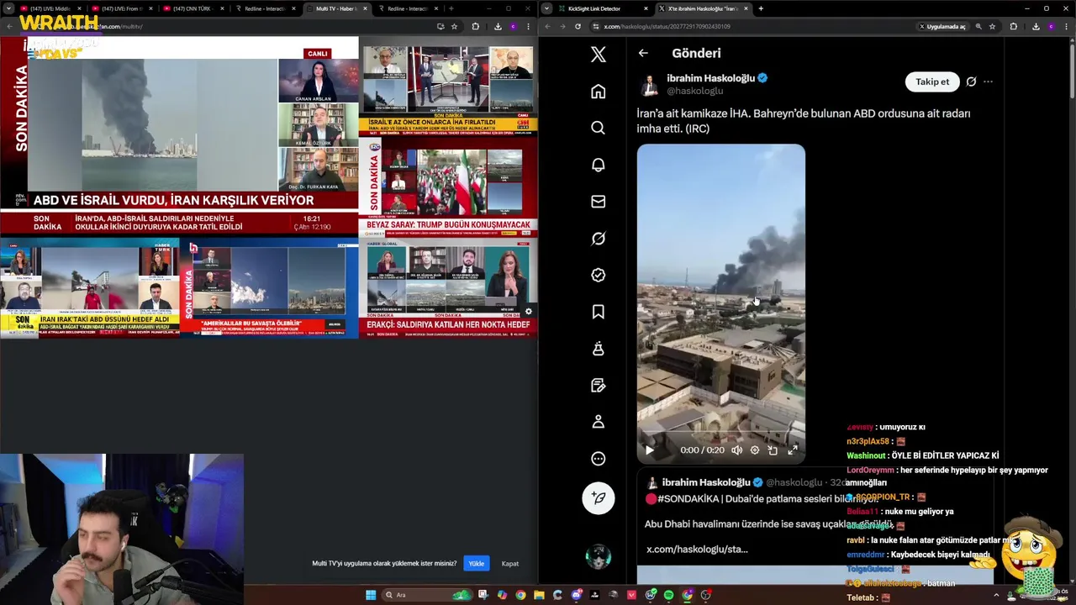The height and width of the screenshot is (605, 1076).
Task: Click Yükle to install Multi TV
Action: 477,563
